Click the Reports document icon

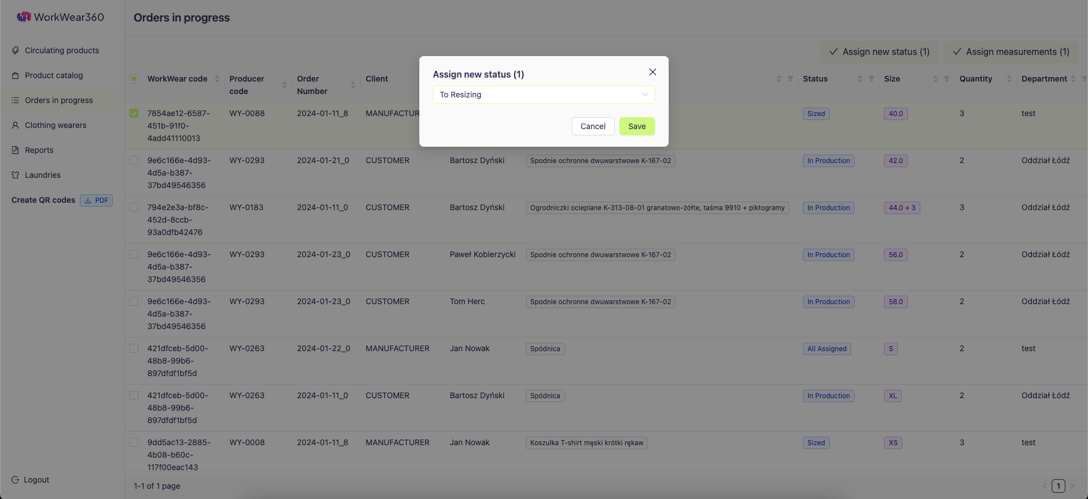click(15, 150)
